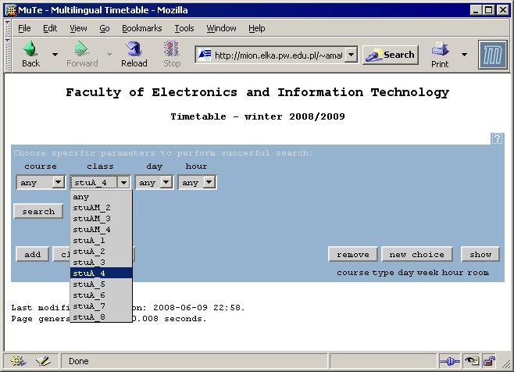514x372 pixels.
Task: Expand the hour dropdown
Action: [197, 182]
